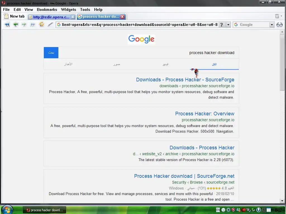
Task: Click the network connection tray icon
Action: click(264, 210)
